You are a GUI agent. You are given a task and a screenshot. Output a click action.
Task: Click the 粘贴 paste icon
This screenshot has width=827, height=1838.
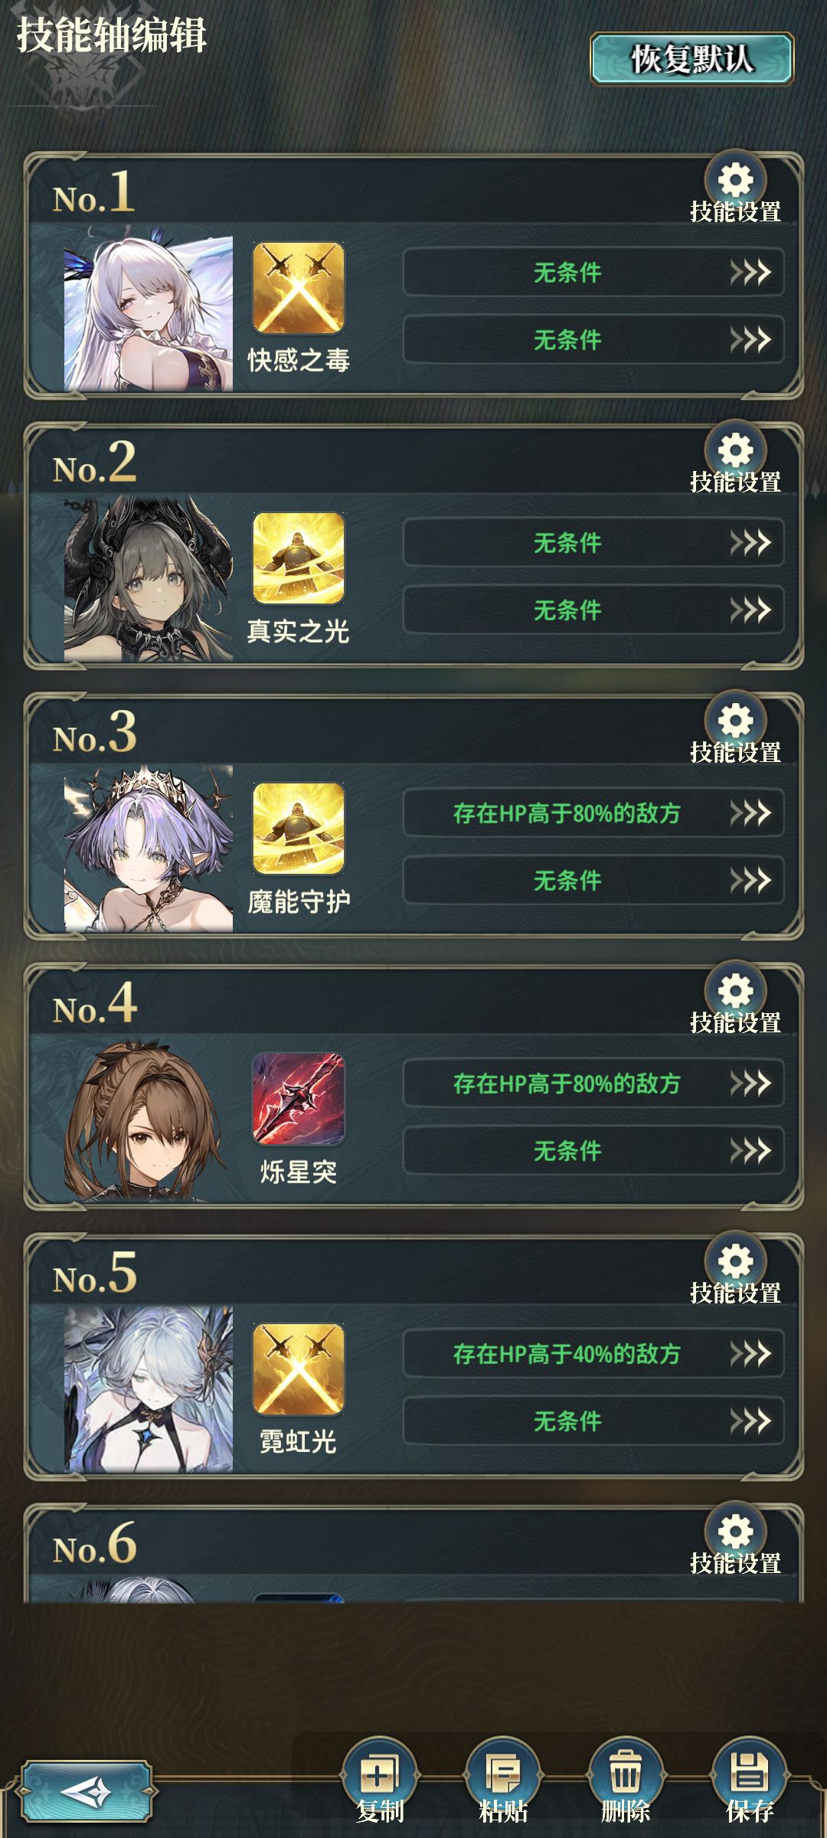coord(502,1772)
